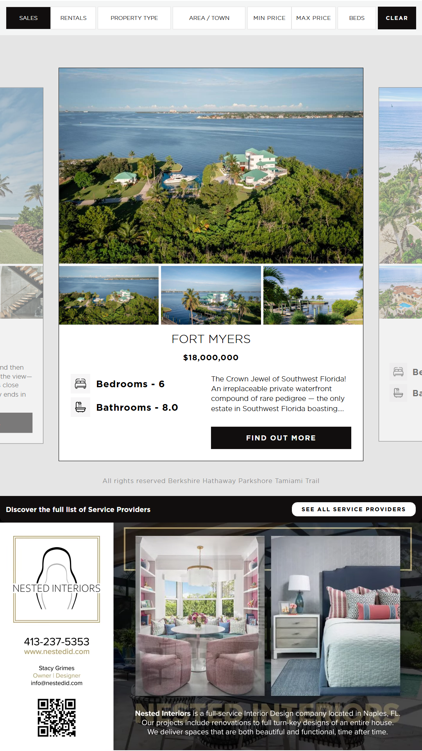Screen dimensions: 422x751
Task: Clear all search filters
Action: click(x=397, y=18)
